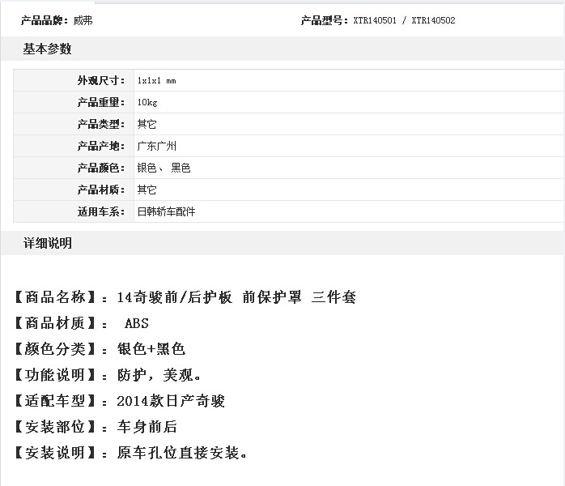This screenshot has height=486, width=565.
Task: Select the weight value 10kg
Action: (147, 103)
